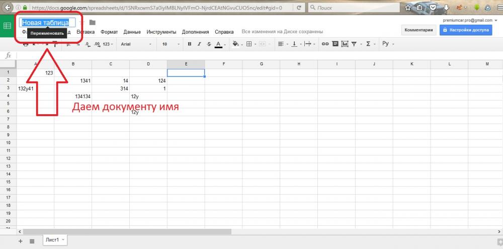Open the Формат menu
The width and height of the screenshot is (503, 249).
(x=109, y=32)
